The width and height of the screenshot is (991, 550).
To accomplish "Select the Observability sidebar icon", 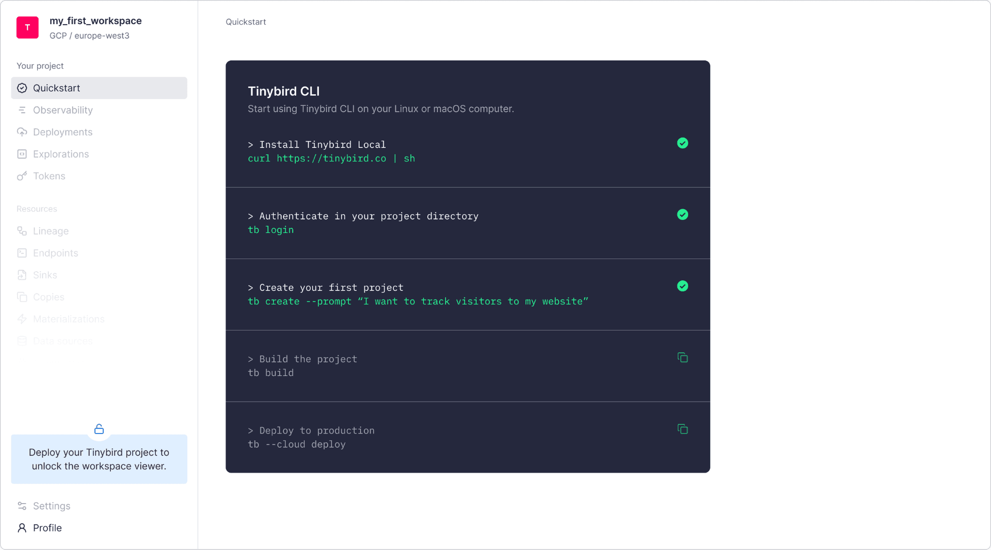I will (x=22, y=110).
